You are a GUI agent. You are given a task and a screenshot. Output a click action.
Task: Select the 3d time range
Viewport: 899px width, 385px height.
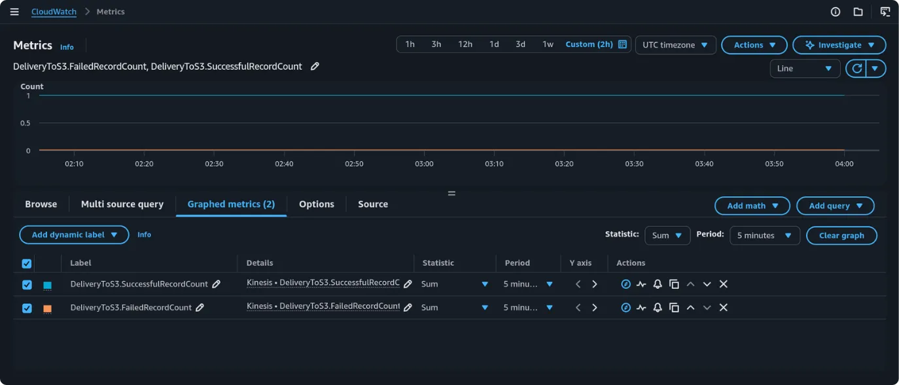pos(520,44)
